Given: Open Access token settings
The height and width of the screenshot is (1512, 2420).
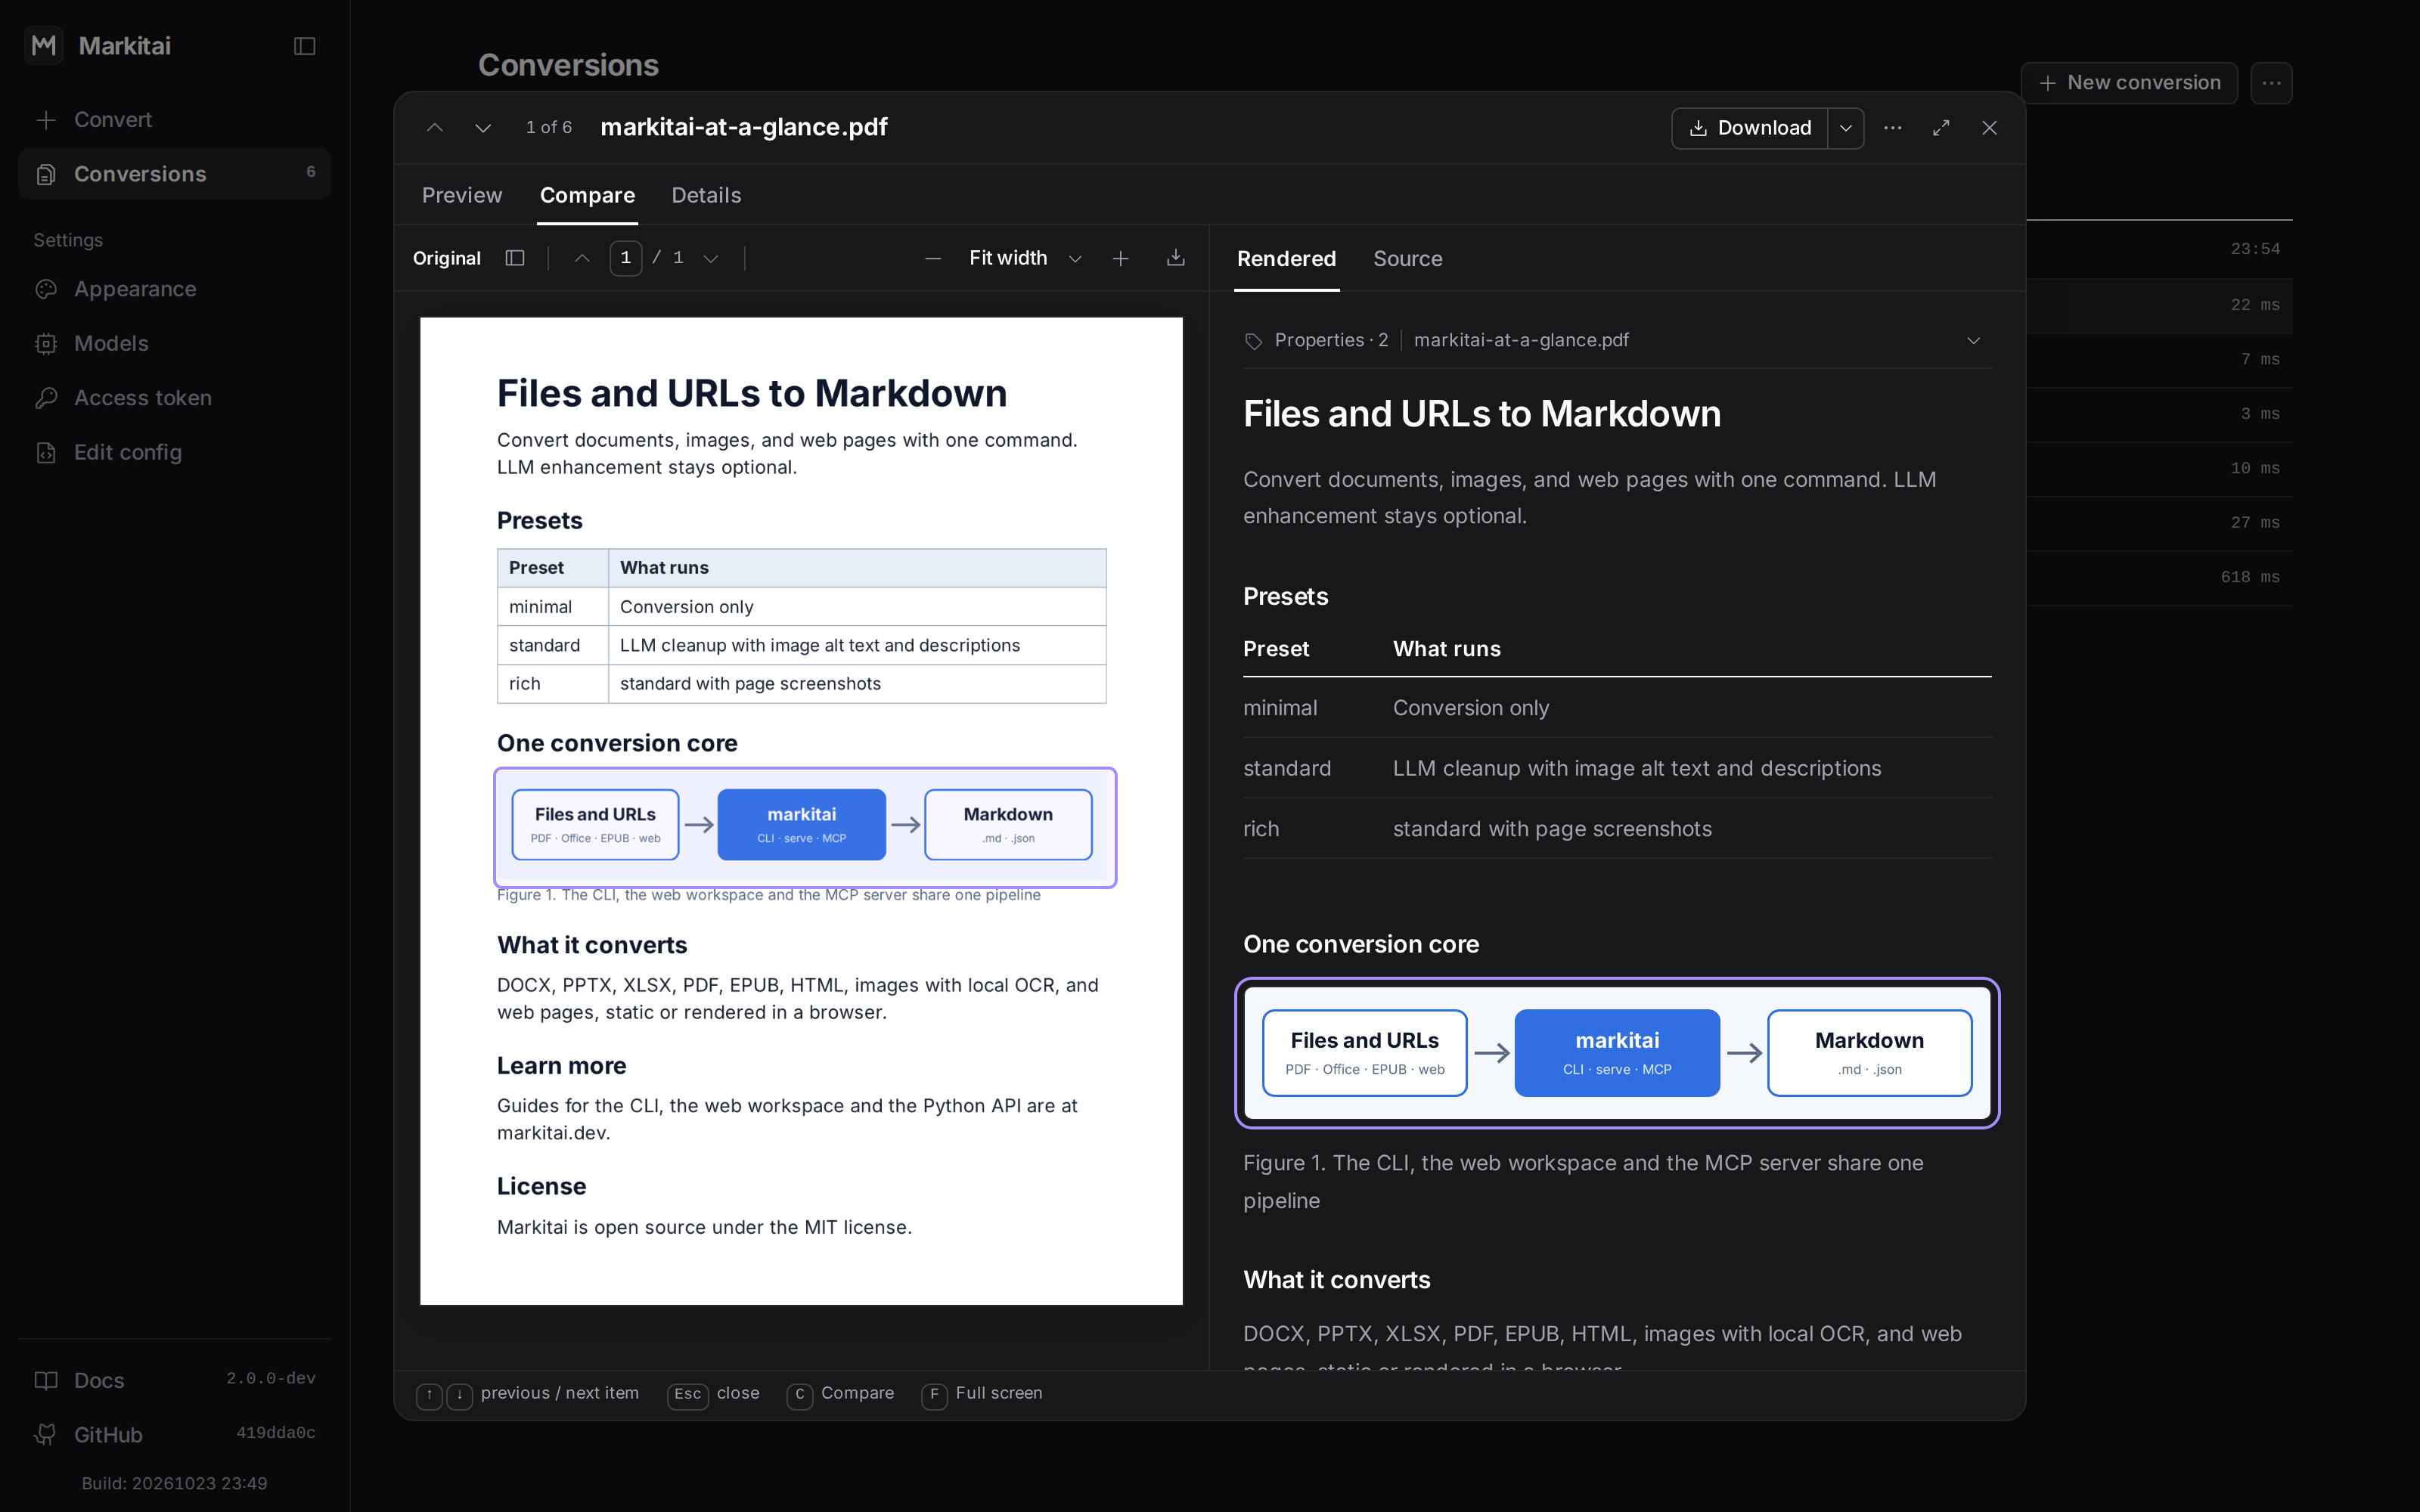Looking at the screenshot, I should [x=174, y=398].
